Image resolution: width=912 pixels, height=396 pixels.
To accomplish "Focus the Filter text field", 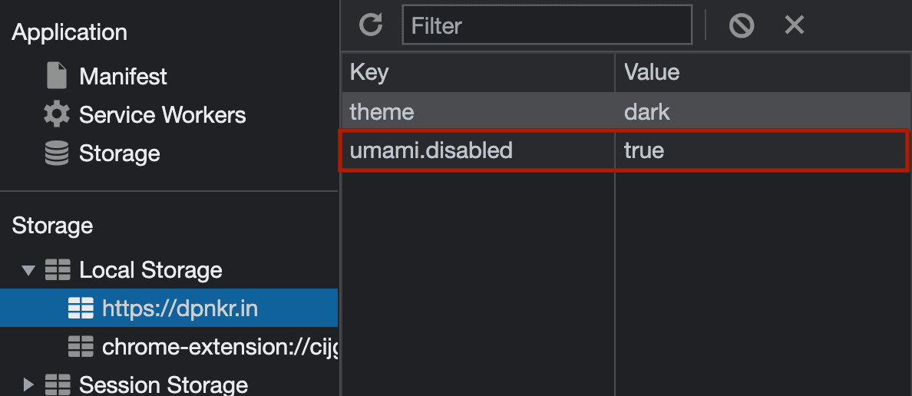I will pyautogui.click(x=547, y=25).
